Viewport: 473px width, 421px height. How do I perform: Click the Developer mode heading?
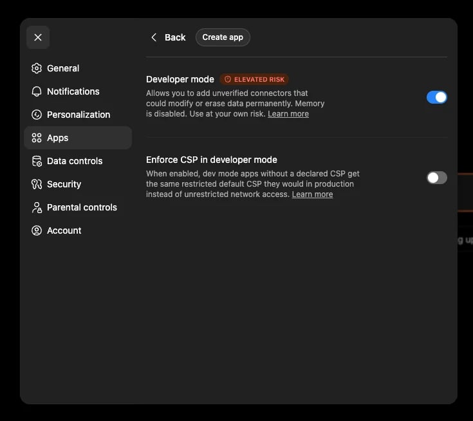(x=180, y=79)
